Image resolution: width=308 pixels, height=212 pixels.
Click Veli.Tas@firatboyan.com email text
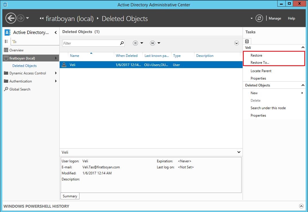[x=101, y=167]
